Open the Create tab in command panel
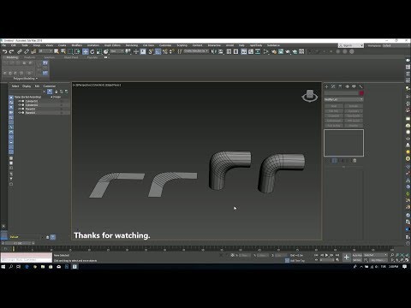Screen dimensions: 411x308 (x=327, y=86)
